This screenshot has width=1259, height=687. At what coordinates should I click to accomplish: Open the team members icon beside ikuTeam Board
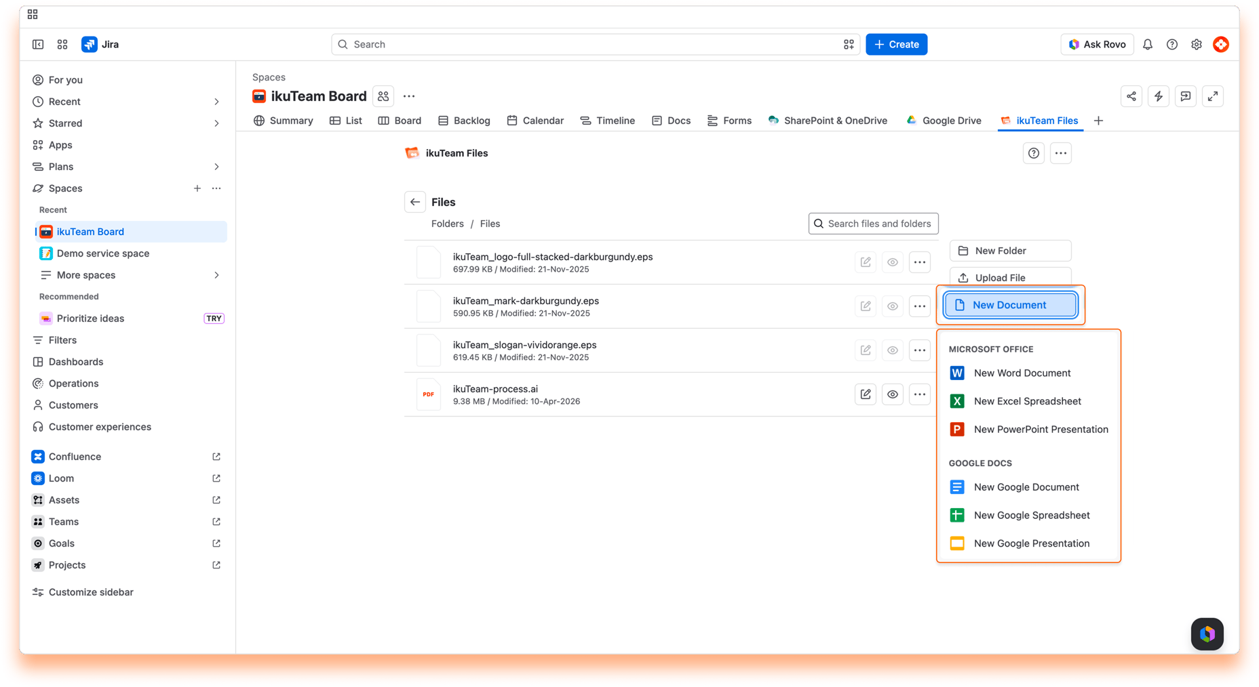(x=383, y=96)
